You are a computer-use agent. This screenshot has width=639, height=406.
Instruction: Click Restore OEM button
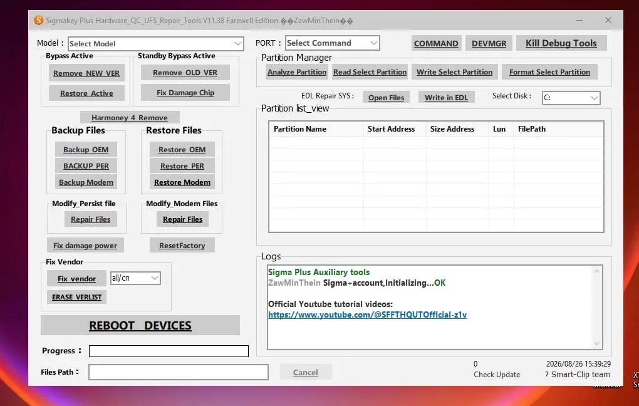click(182, 150)
